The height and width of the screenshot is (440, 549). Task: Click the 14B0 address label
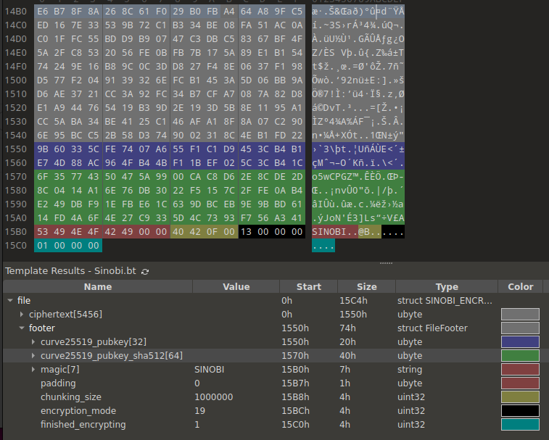click(x=16, y=12)
